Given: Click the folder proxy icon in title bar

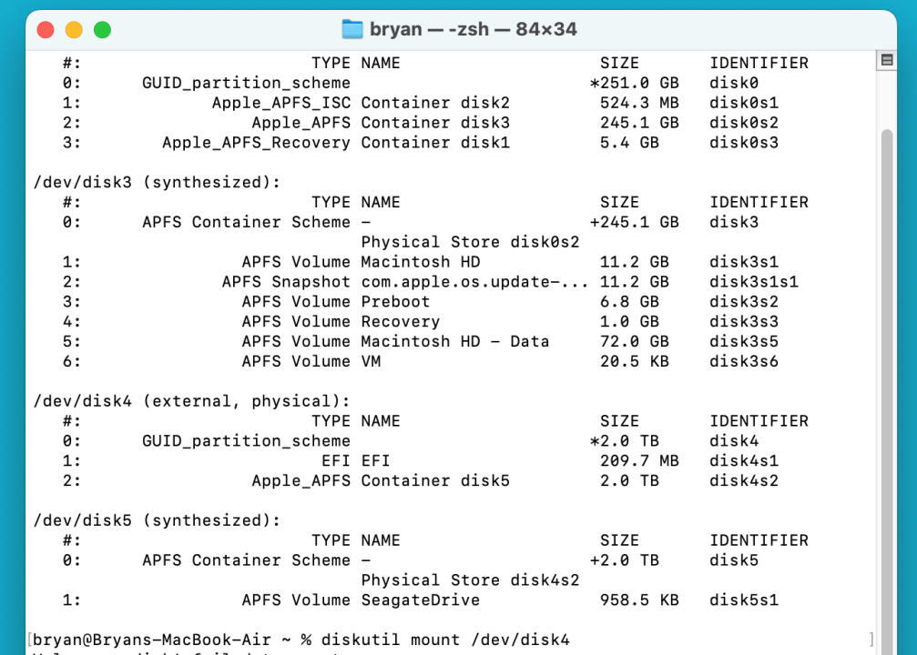Looking at the screenshot, I should (352, 29).
